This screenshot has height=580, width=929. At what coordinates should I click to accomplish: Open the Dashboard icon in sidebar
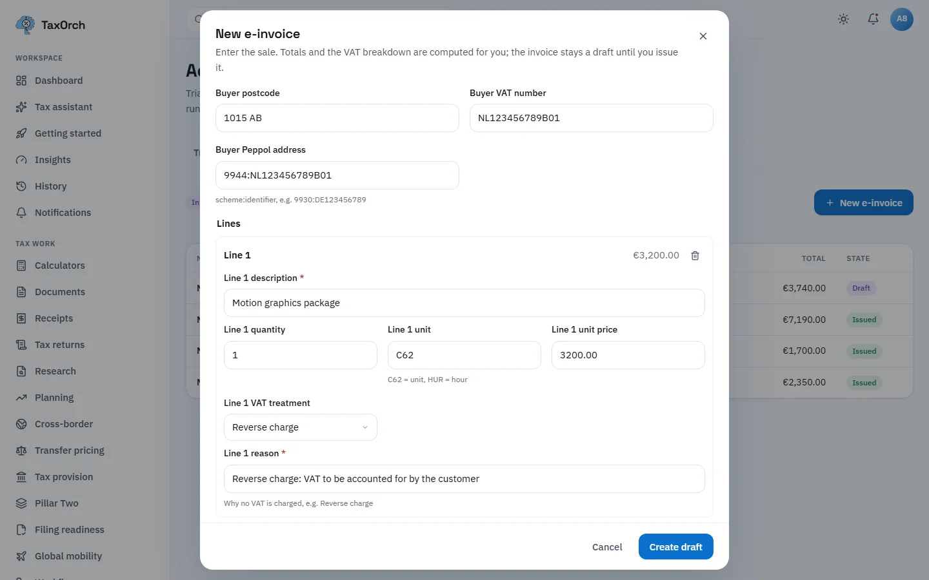(21, 81)
